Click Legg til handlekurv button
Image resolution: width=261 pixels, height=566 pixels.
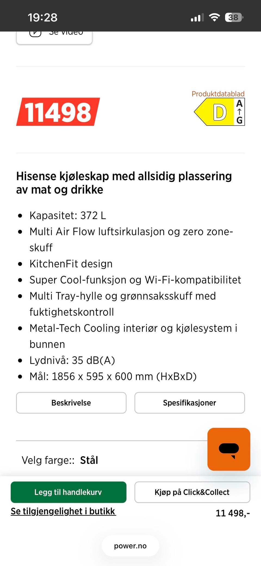coord(69,492)
